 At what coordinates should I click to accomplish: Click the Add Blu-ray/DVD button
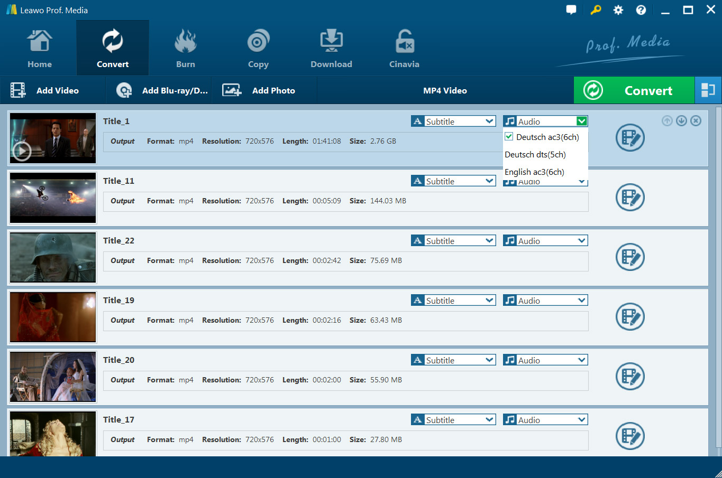(x=159, y=90)
